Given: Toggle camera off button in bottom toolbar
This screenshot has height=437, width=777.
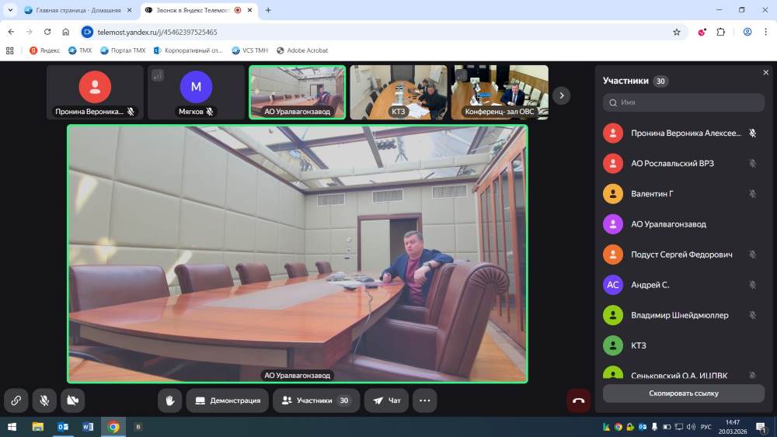Looking at the screenshot, I should point(72,401).
